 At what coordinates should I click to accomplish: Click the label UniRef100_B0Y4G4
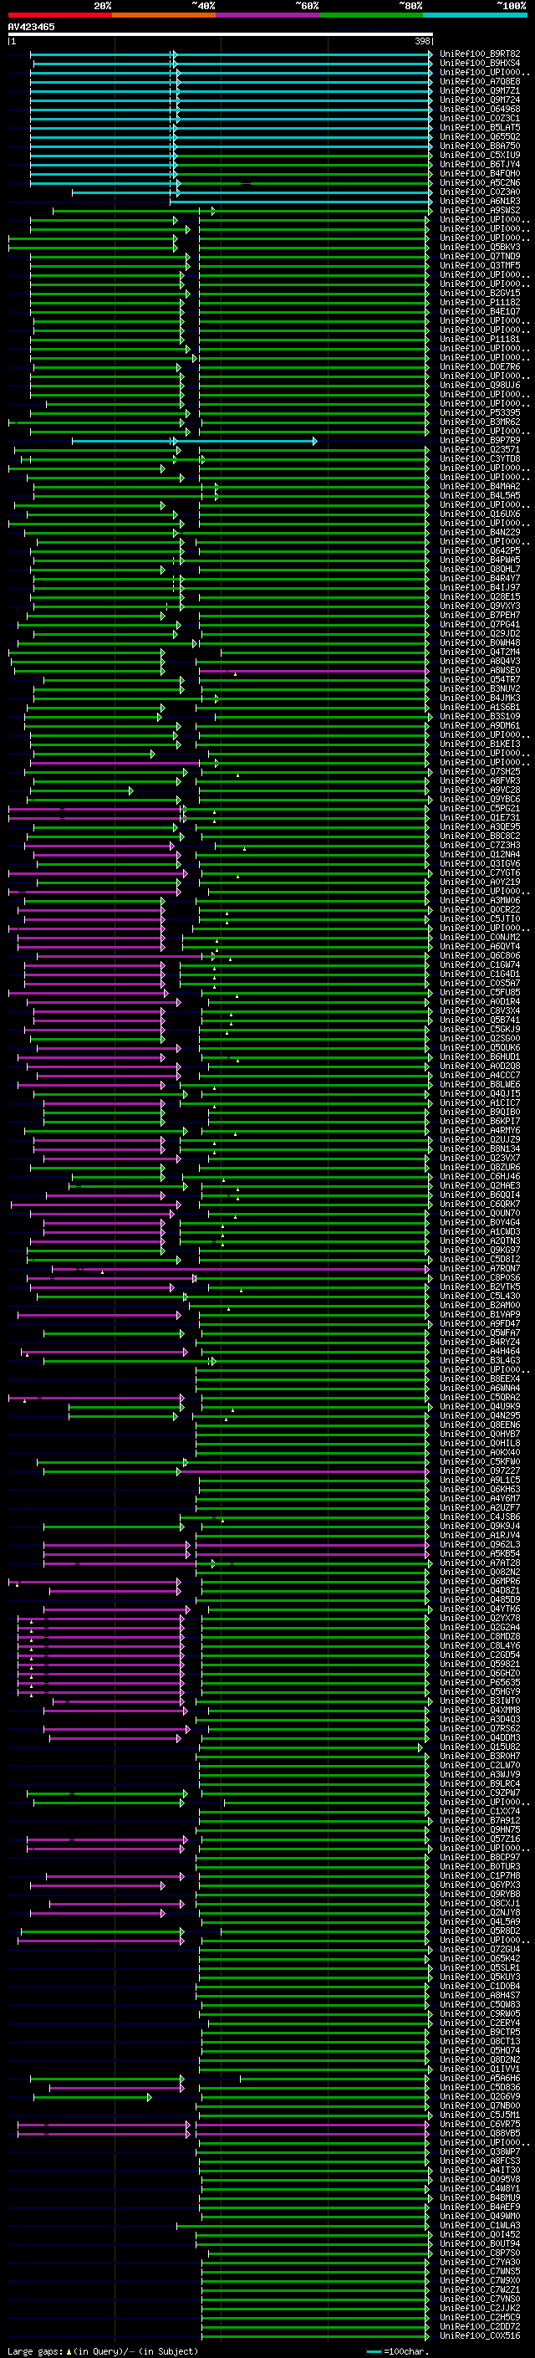480,1223
